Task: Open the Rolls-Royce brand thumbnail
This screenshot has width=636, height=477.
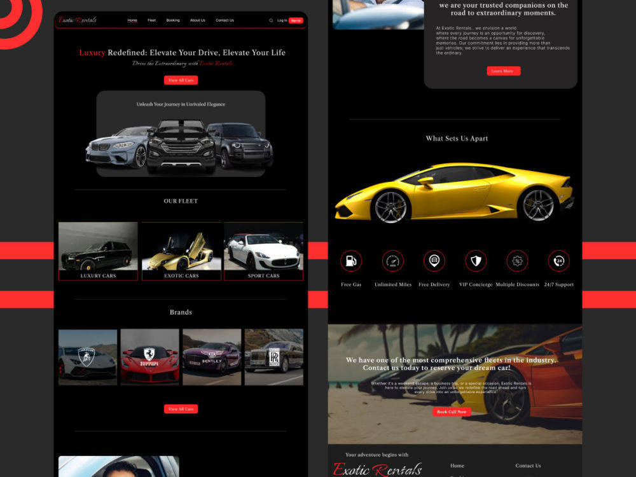Action: (x=273, y=357)
